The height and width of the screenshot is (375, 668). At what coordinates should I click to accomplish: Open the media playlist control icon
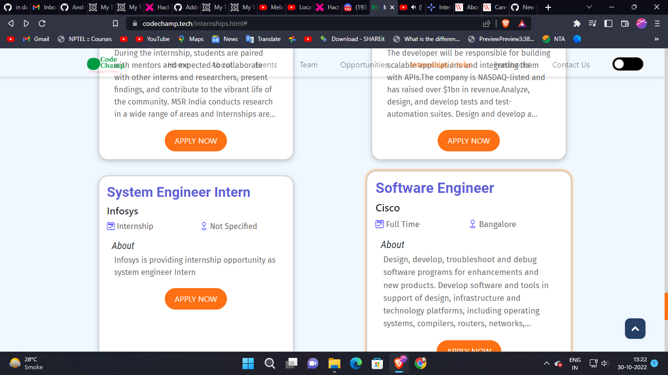coord(592,23)
